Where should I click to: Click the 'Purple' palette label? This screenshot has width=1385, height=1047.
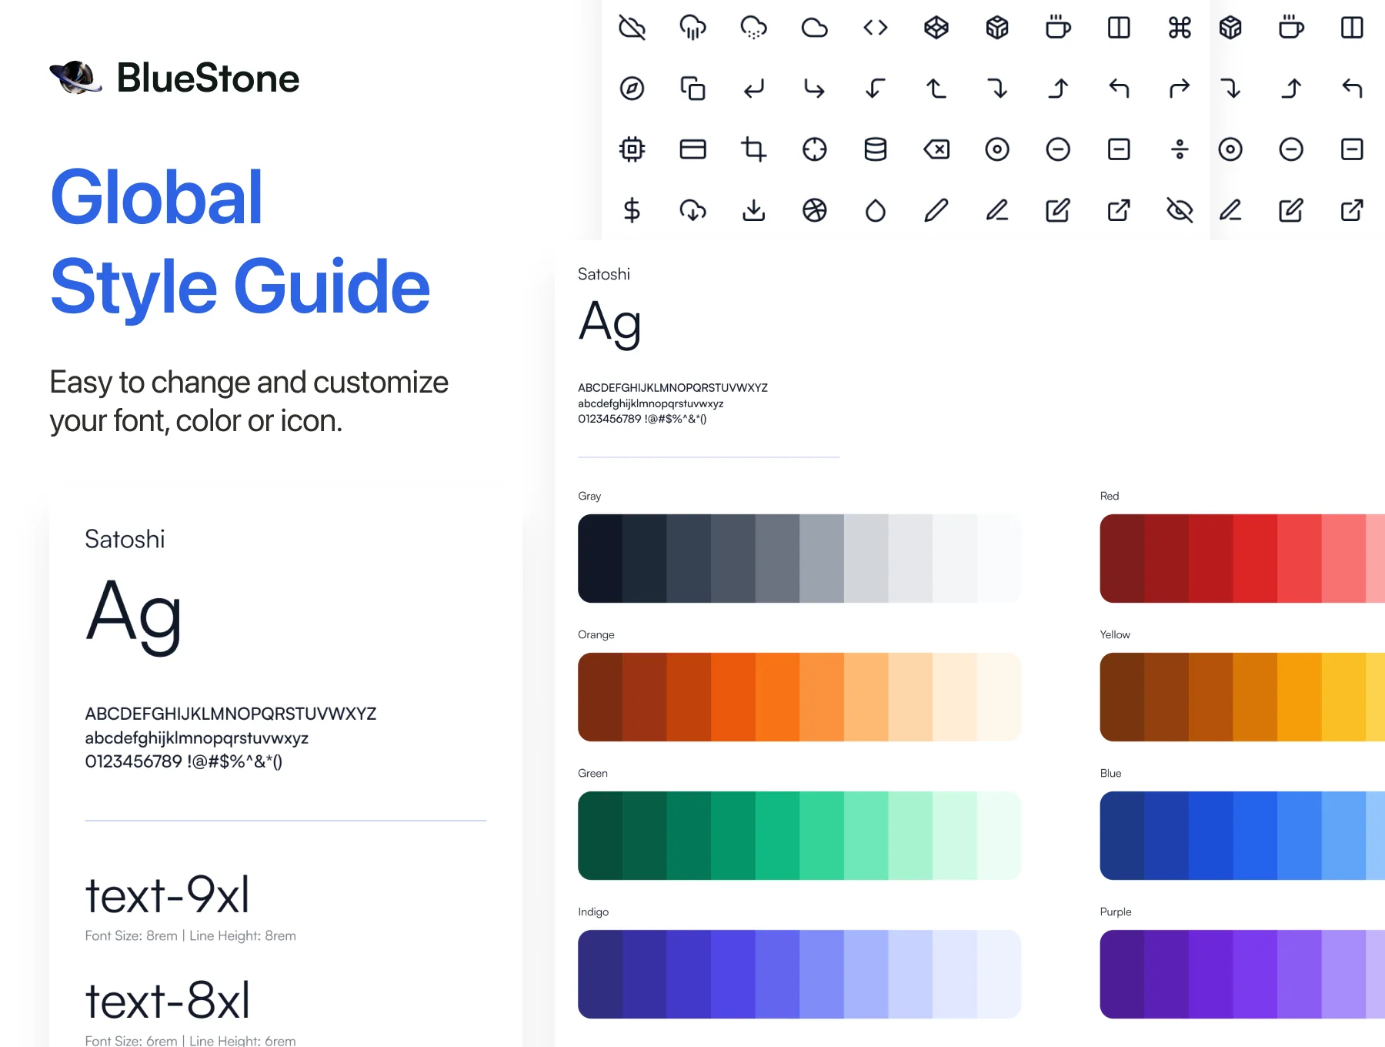click(1116, 912)
